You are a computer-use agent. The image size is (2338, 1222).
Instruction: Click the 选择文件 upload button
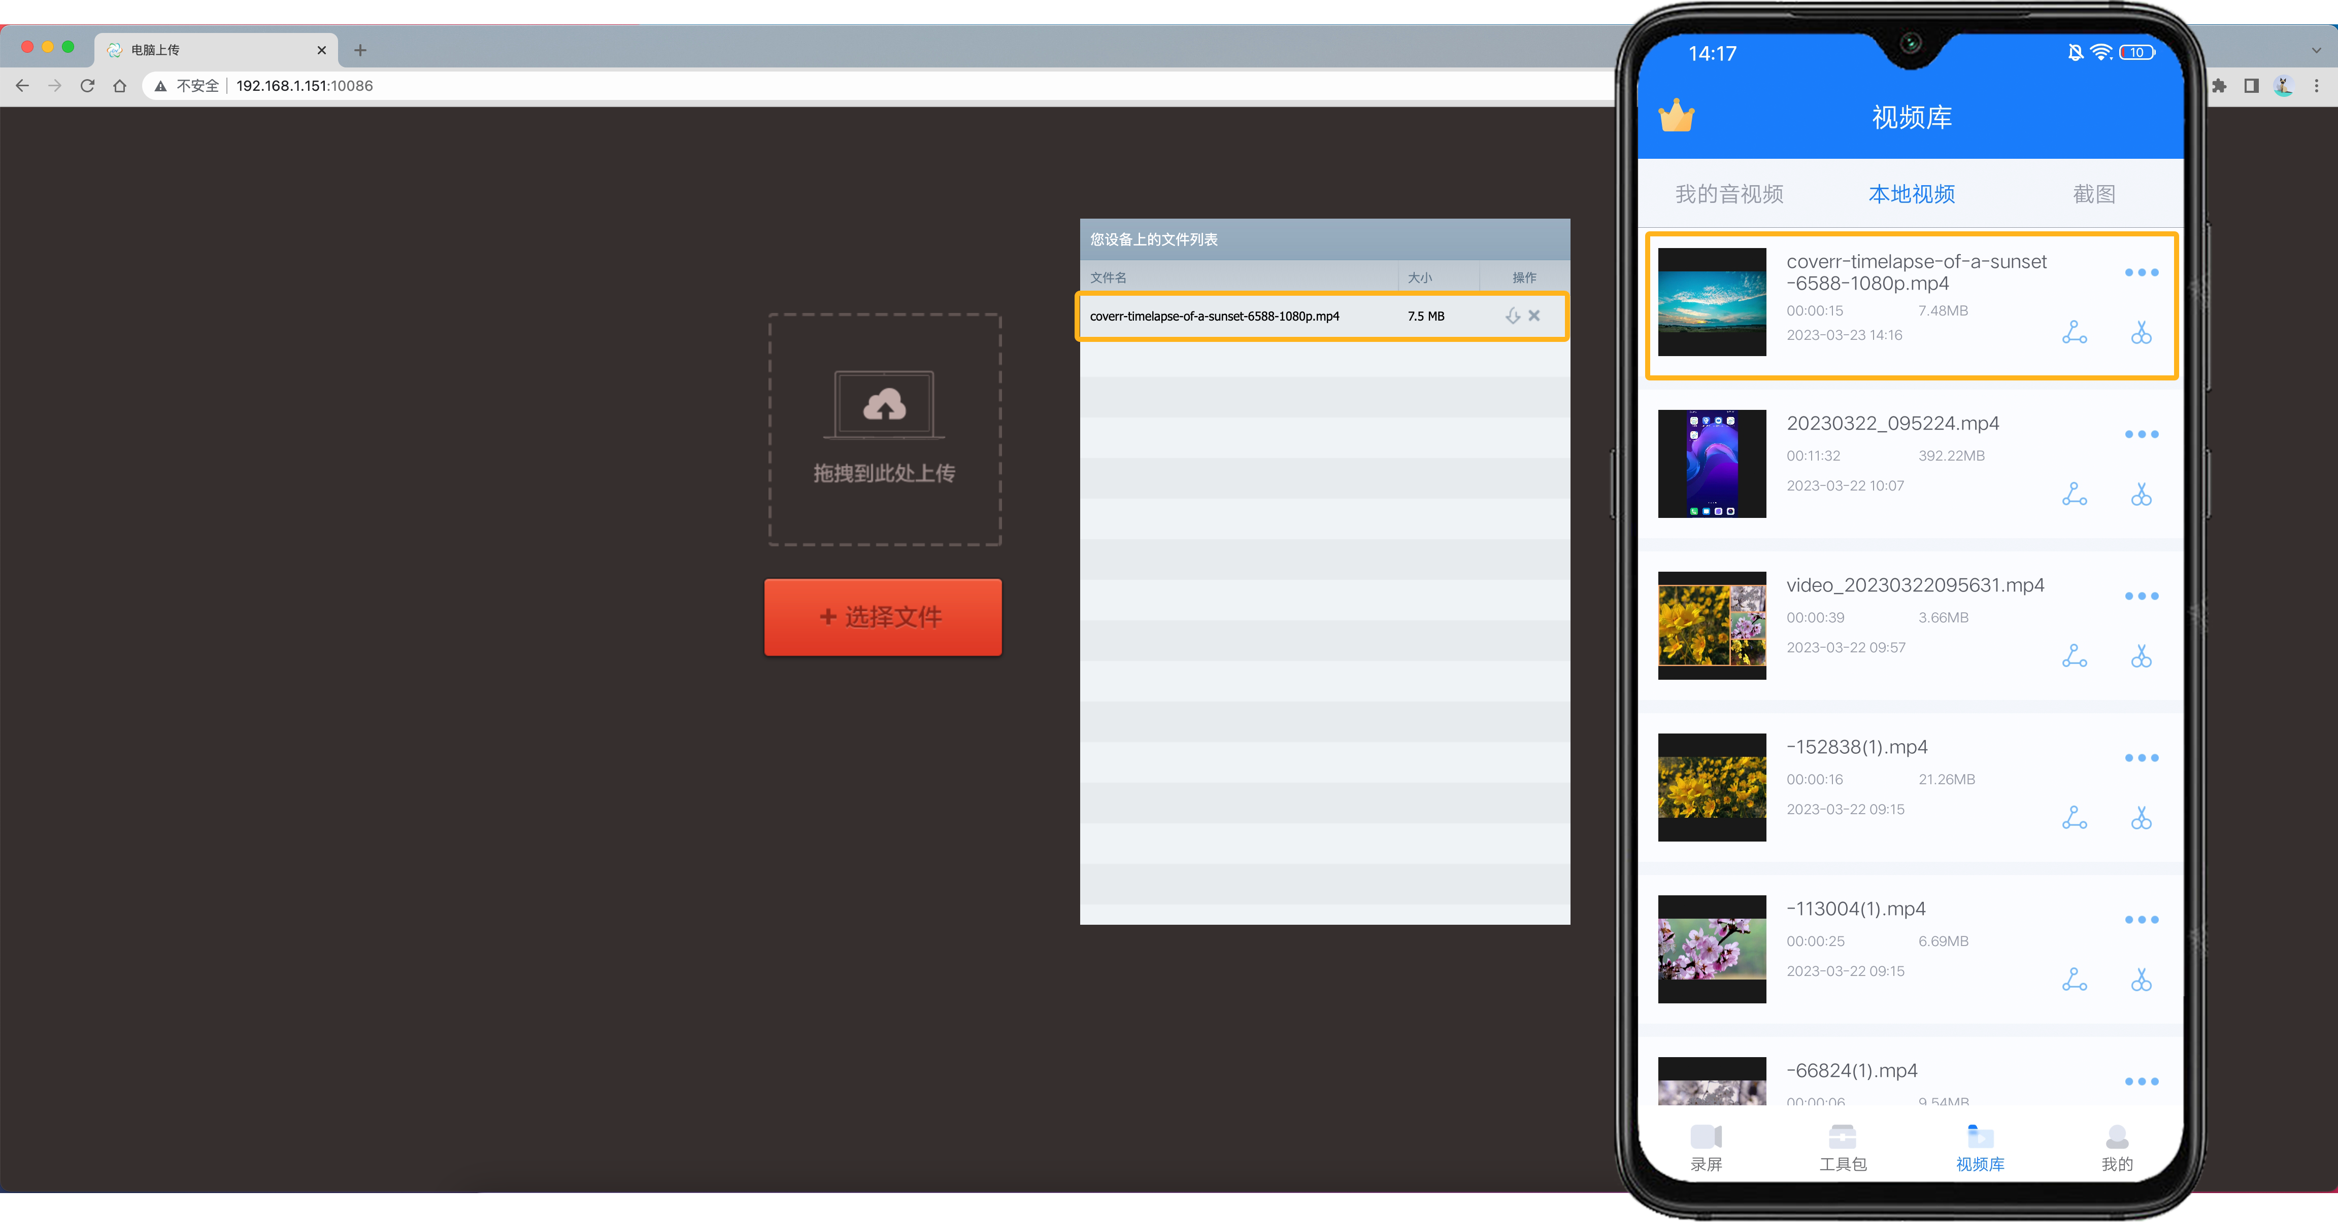coord(882,617)
